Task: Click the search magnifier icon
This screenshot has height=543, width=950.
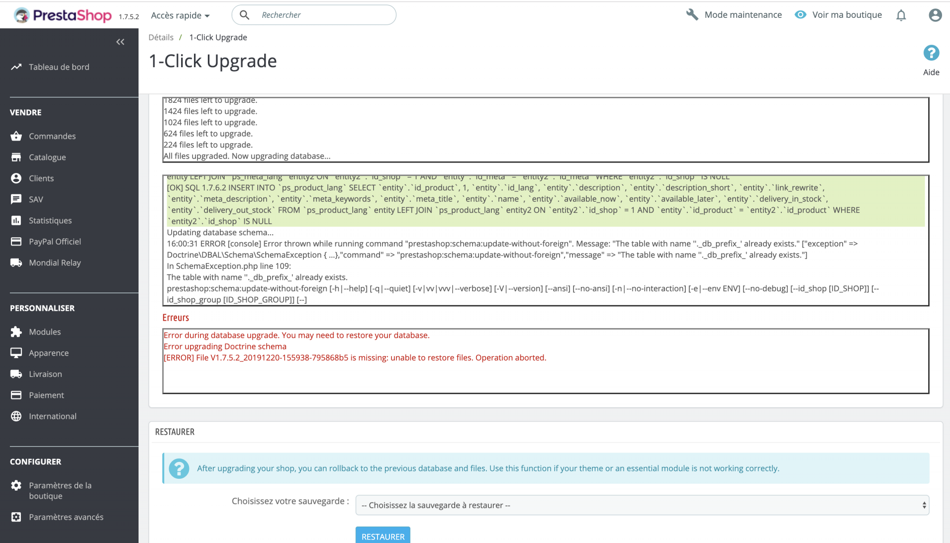Action: click(244, 15)
